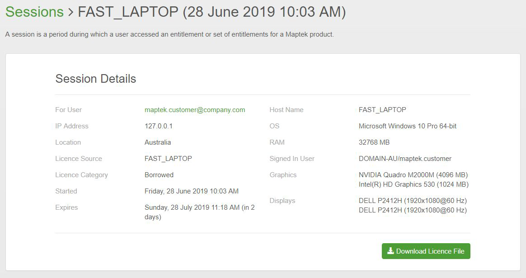This screenshot has width=526, height=278.
Task: Open the Sessions breadcrumb link
Action: coord(34,12)
